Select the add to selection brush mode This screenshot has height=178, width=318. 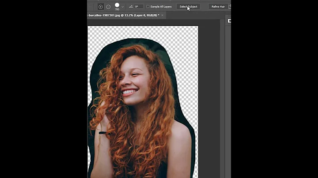(101, 7)
